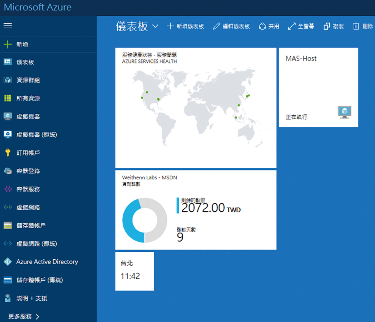The height and width of the screenshot is (322, 375).
Task: Click the 虛擬機器 monitor icon
Action: coord(7,116)
